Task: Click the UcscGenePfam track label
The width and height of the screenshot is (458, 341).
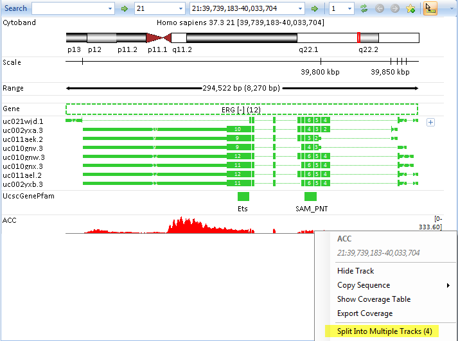Action: click(29, 196)
